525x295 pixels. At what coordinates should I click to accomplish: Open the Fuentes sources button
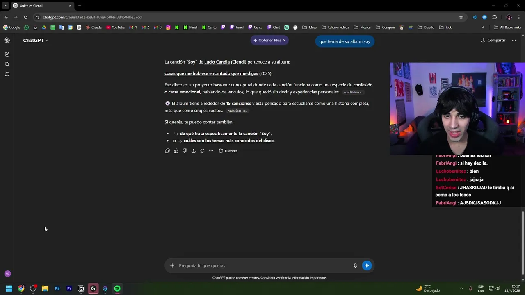click(x=228, y=151)
